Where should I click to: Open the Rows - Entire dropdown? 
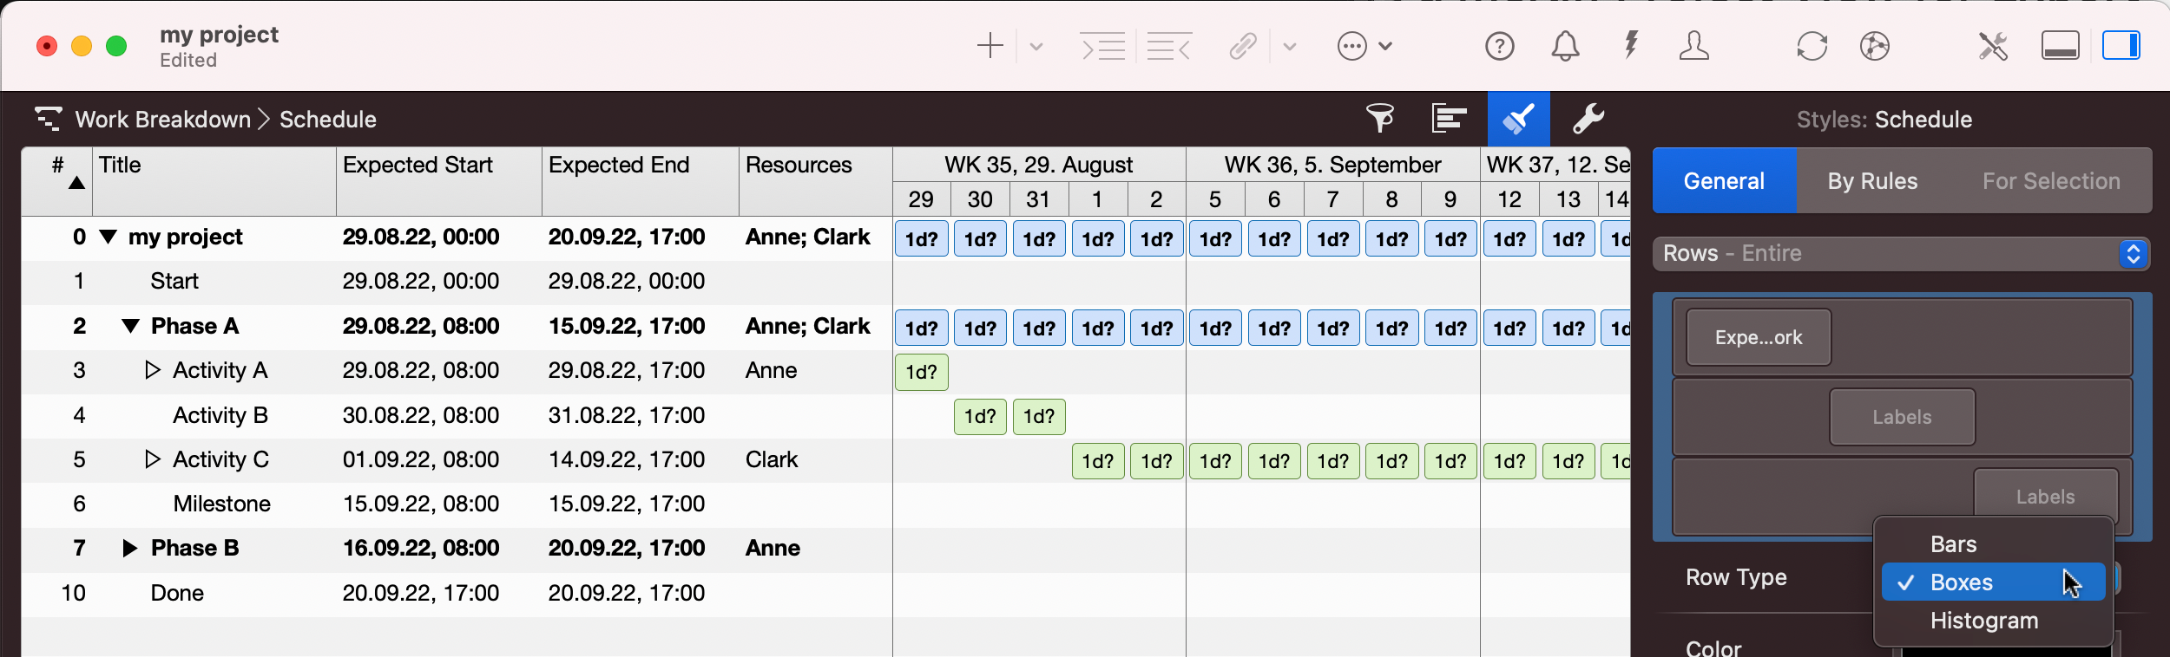1900,254
